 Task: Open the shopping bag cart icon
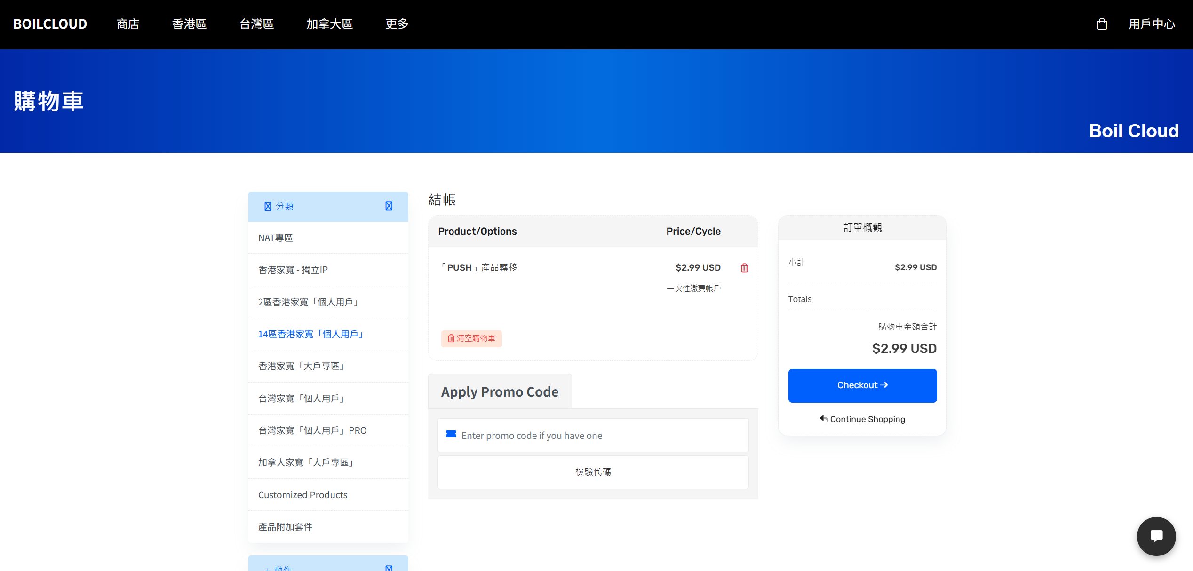[1101, 24]
